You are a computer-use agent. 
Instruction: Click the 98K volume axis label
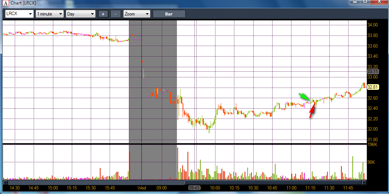tap(371, 162)
